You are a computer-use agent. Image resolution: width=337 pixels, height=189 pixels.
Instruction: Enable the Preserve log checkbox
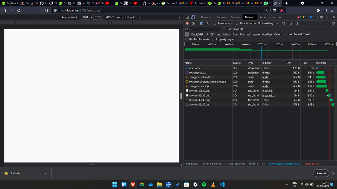215,23
